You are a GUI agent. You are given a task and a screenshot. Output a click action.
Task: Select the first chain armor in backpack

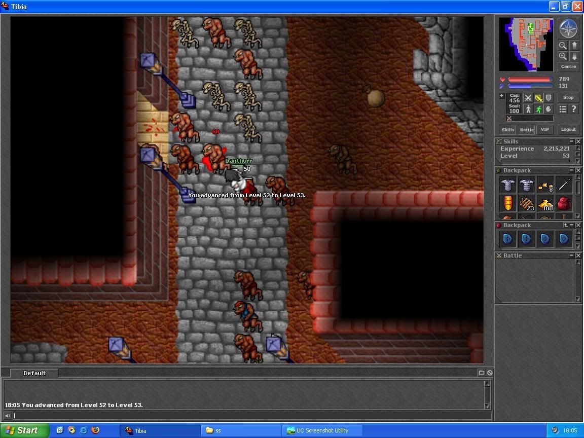click(x=507, y=185)
